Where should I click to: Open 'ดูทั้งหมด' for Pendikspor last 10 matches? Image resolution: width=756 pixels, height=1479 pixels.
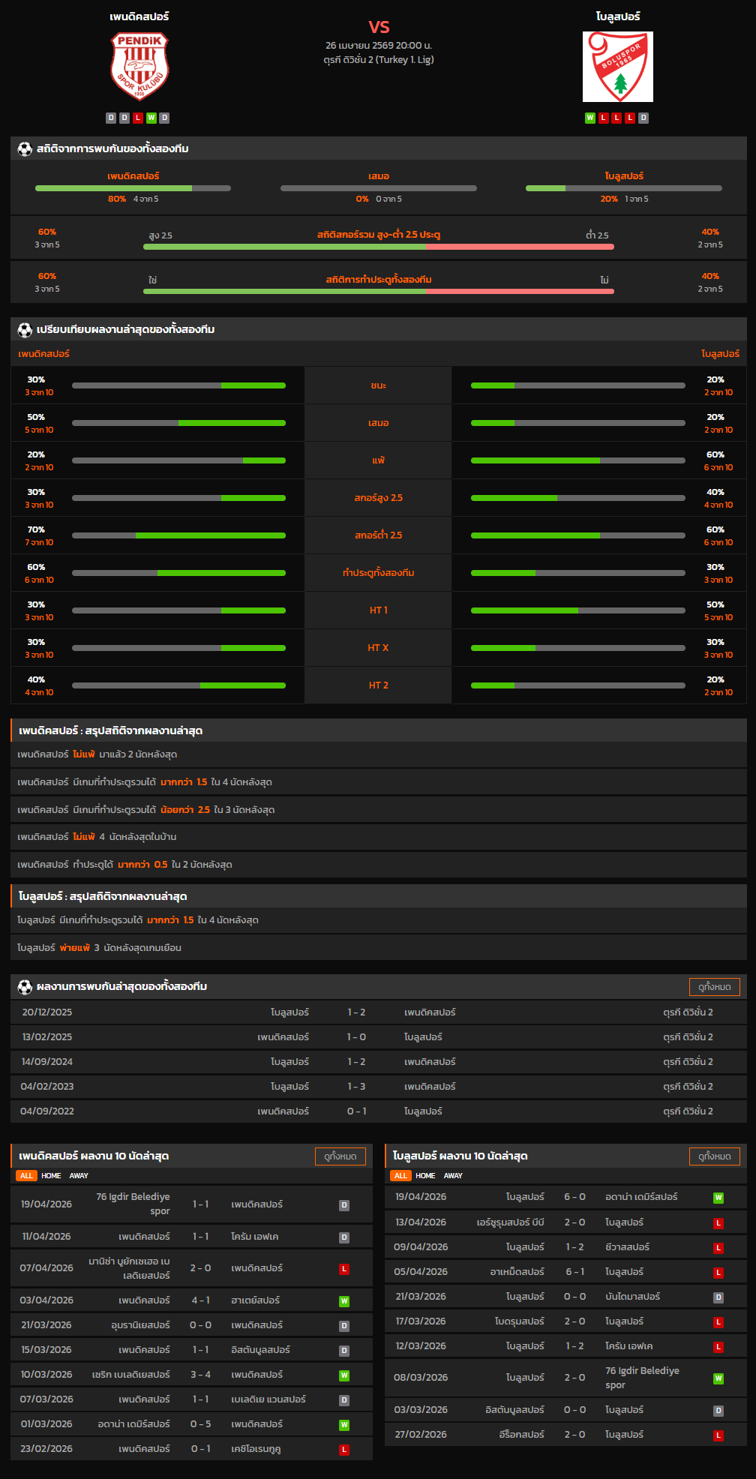coord(340,1156)
